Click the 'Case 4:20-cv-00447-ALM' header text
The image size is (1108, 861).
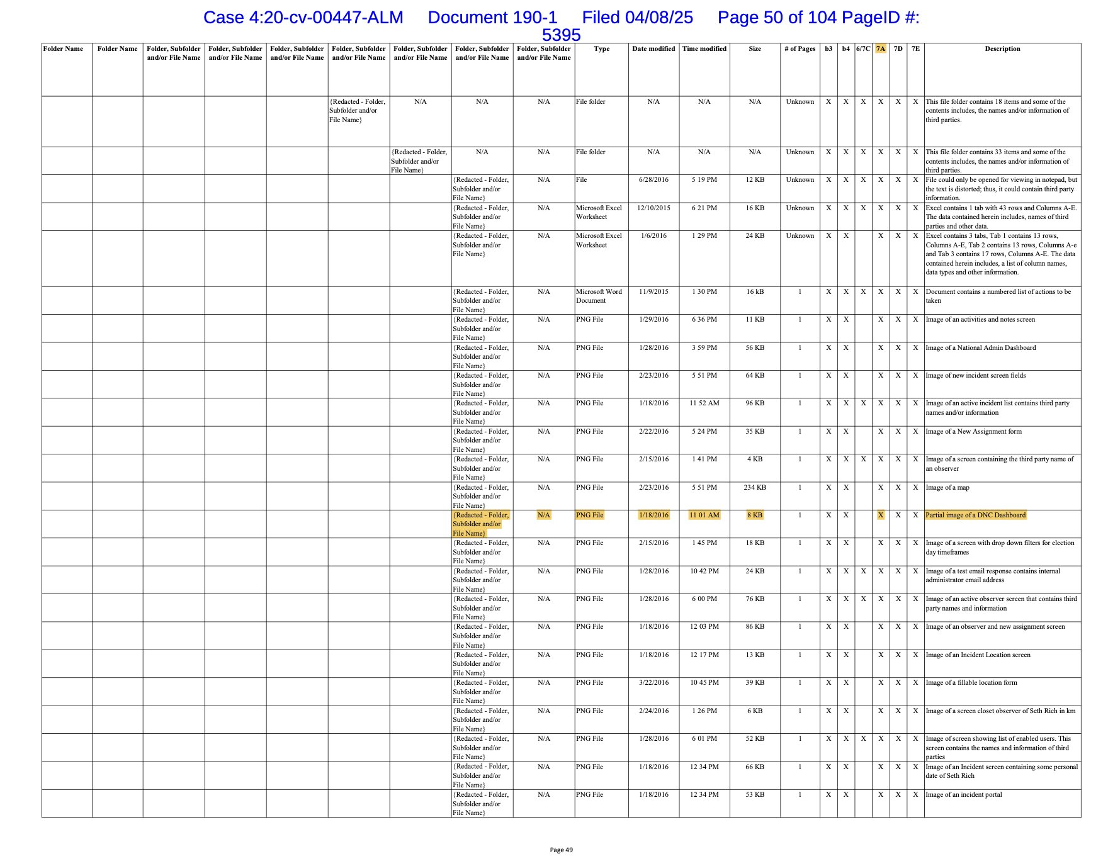tap(303, 18)
